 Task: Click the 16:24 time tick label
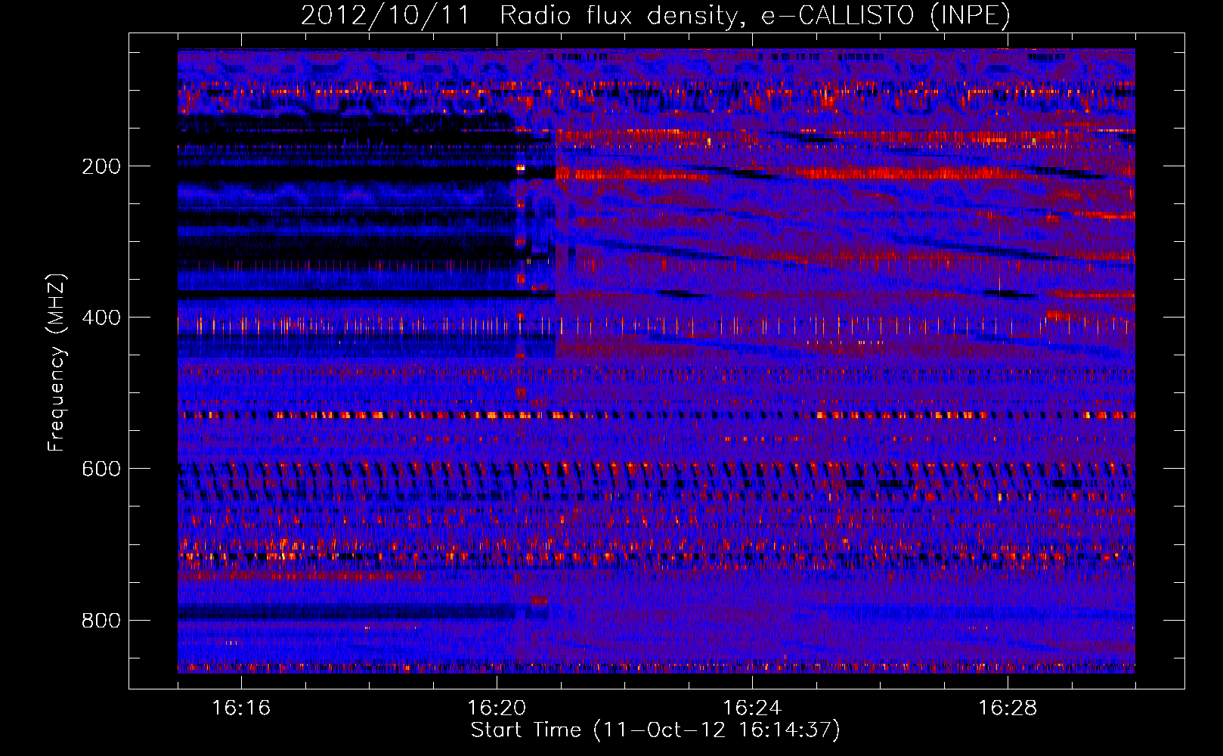[x=752, y=708]
